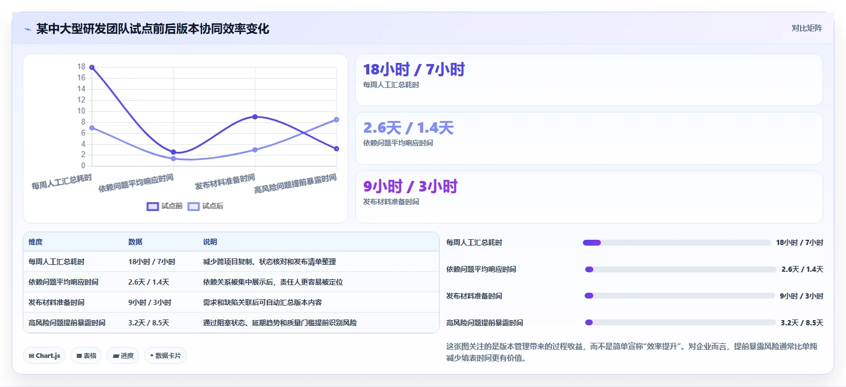Click progress value 3.2天 / 8.5天 on right
The height and width of the screenshot is (387, 846).
tap(802, 322)
